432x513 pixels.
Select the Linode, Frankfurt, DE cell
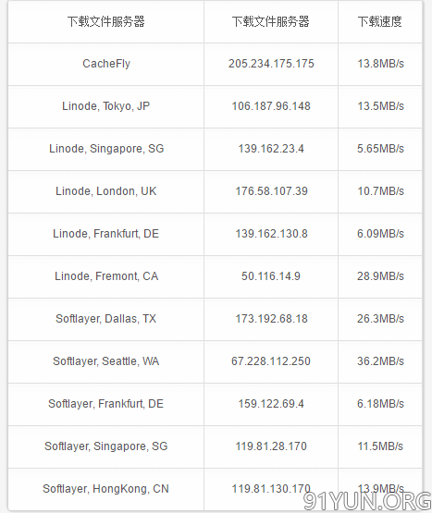[x=106, y=234]
